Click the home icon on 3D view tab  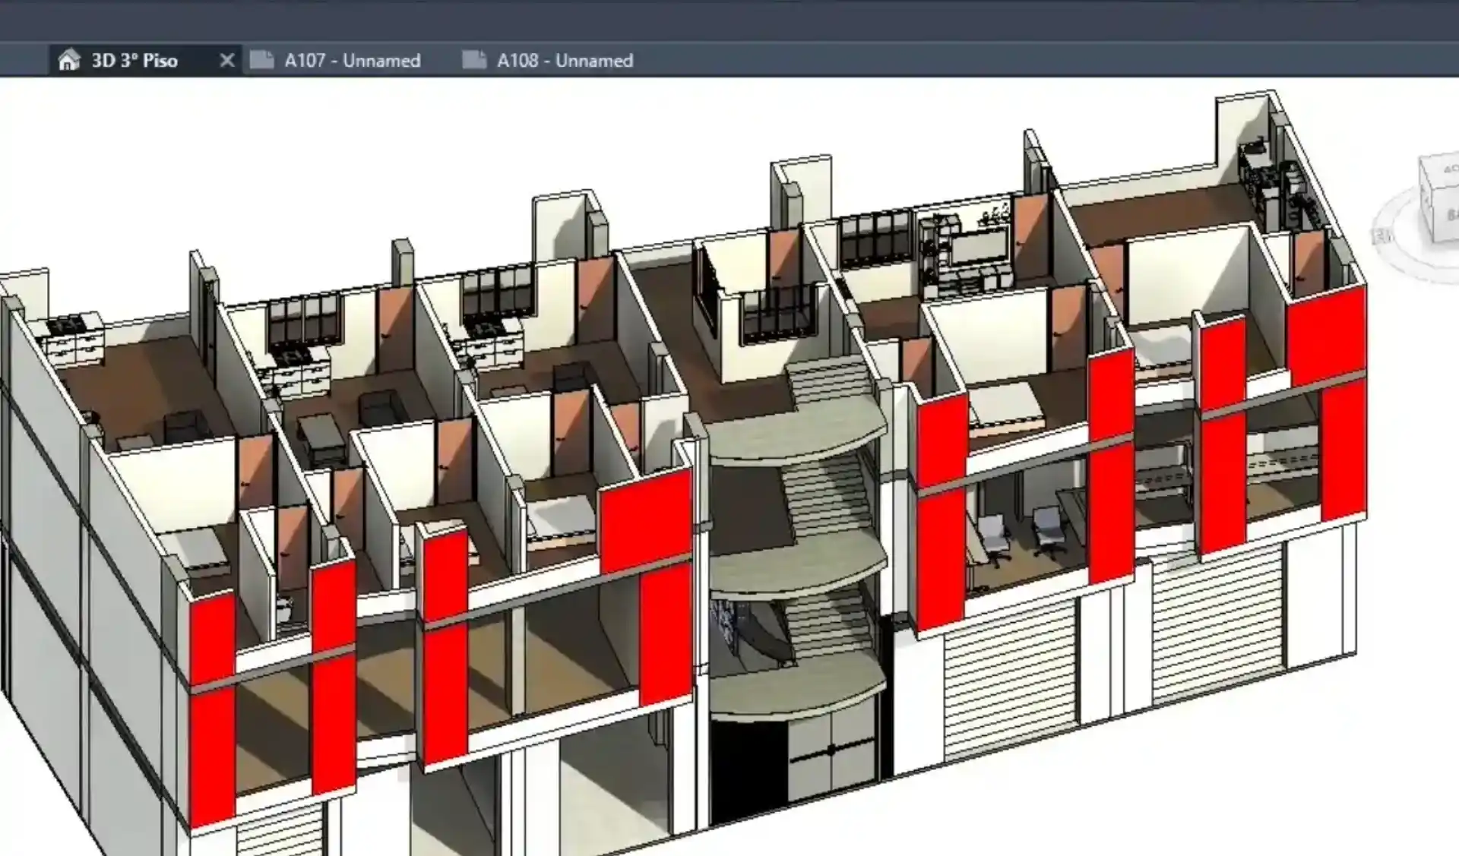pos(69,60)
